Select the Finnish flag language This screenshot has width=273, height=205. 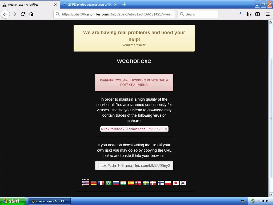[x=161, y=183]
